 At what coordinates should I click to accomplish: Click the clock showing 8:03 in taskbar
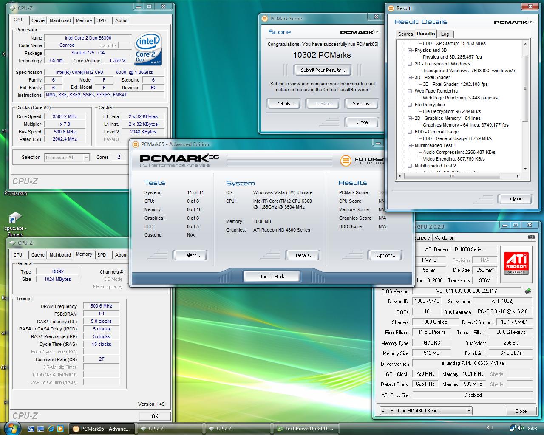pyautogui.click(x=533, y=428)
